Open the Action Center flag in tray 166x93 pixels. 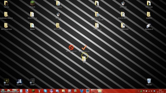pyautogui.click(x=144, y=91)
